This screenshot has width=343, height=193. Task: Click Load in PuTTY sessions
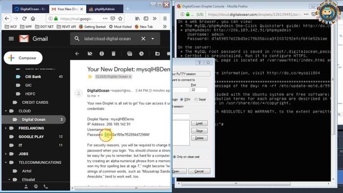click(199, 123)
